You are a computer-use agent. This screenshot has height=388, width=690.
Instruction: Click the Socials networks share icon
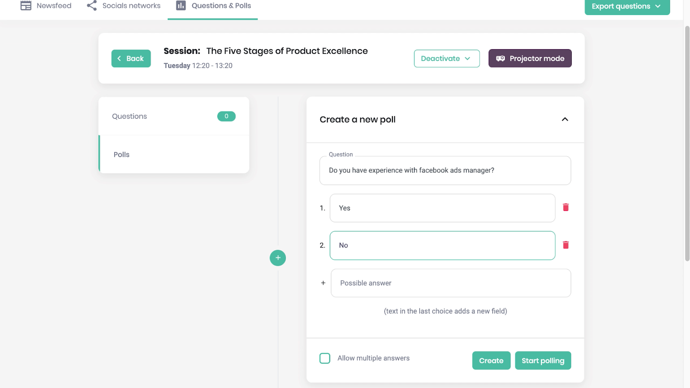(91, 6)
